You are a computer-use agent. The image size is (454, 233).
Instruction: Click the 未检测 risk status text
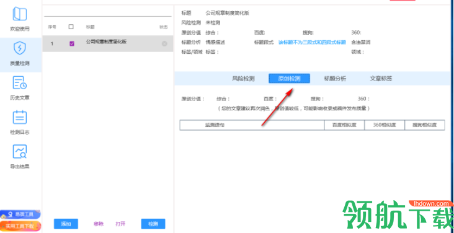pyautogui.click(x=213, y=22)
